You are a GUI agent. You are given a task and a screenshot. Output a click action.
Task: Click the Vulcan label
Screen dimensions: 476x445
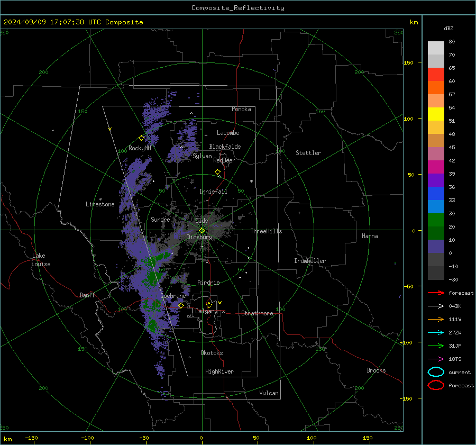click(x=269, y=393)
